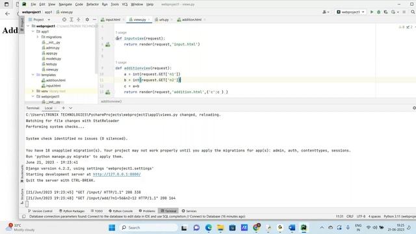
Task: Open Windows Start menu
Action: pos(112,227)
